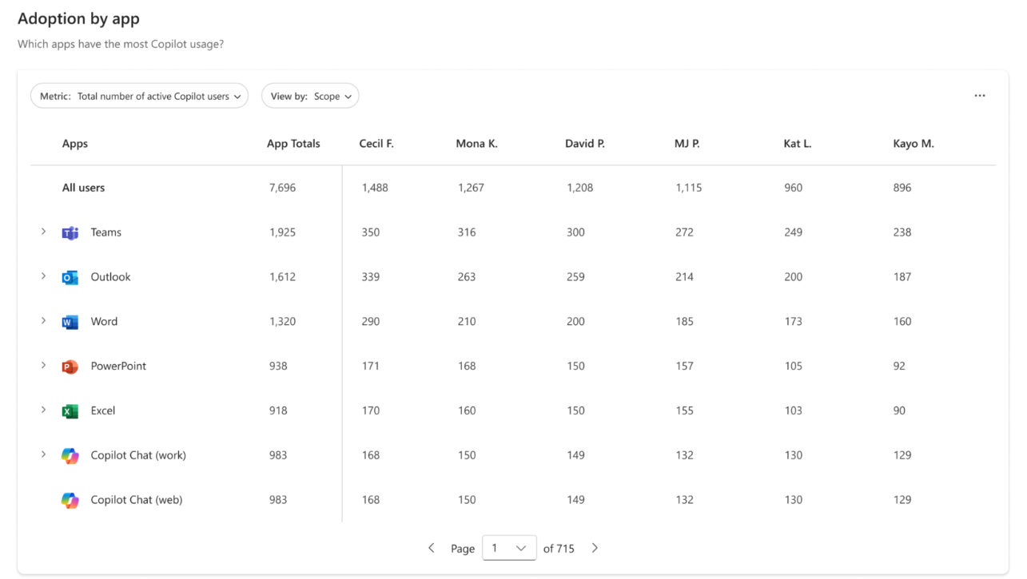Expand the Word row chevron
This screenshot has height=579, width=1027.
(44, 321)
